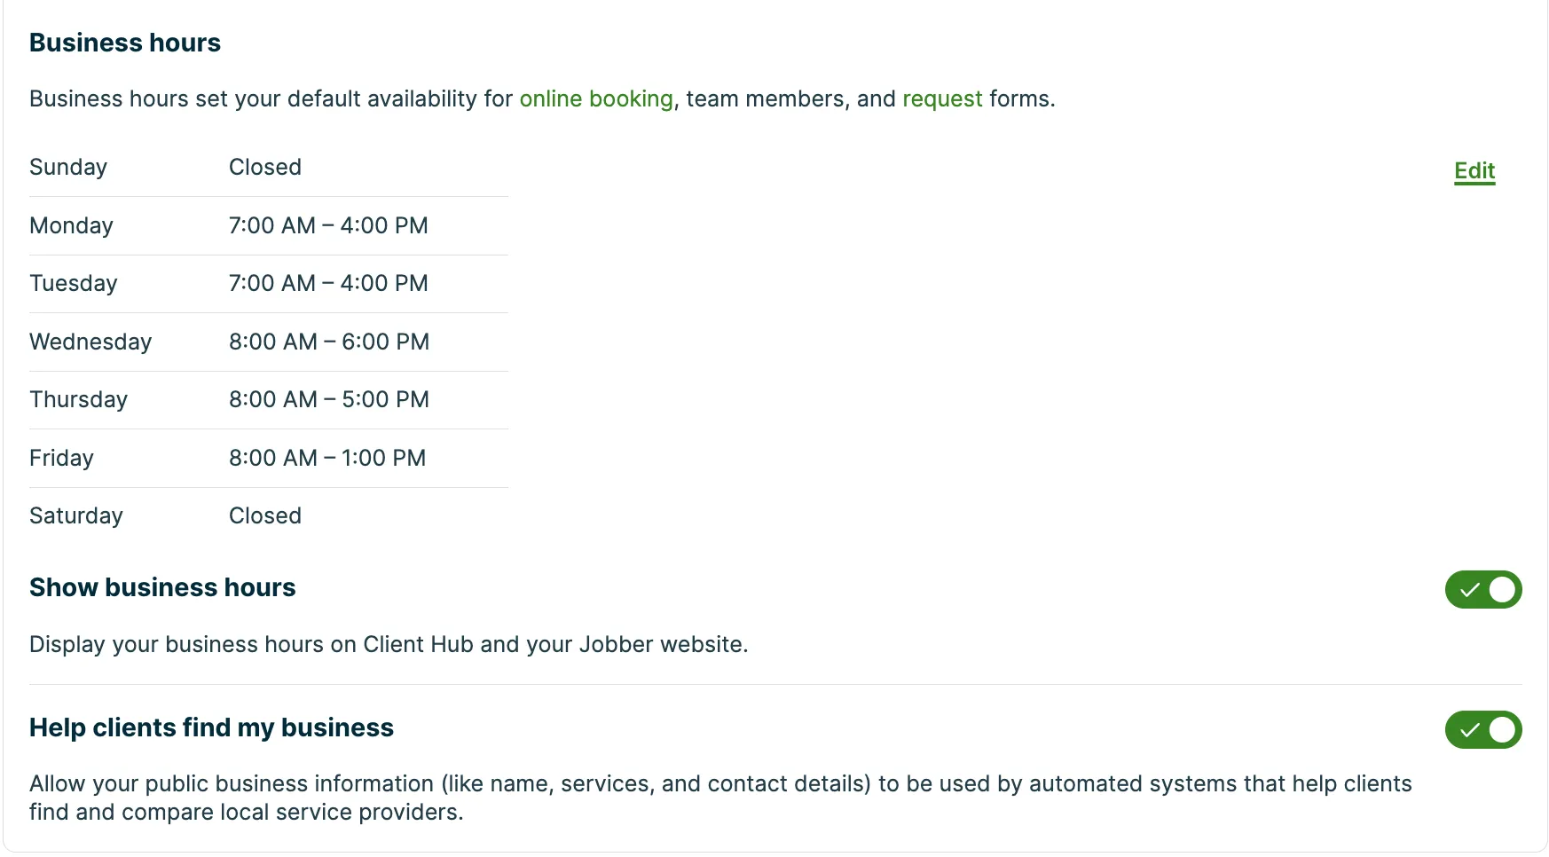Click the Friday day label
Screen dimensions: 1549x857
[61, 458]
